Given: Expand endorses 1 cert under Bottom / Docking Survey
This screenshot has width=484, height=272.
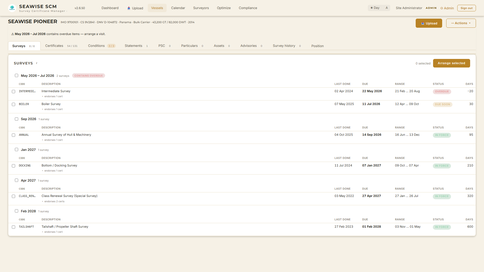Looking at the screenshot, I should pyautogui.click(x=52, y=171).
